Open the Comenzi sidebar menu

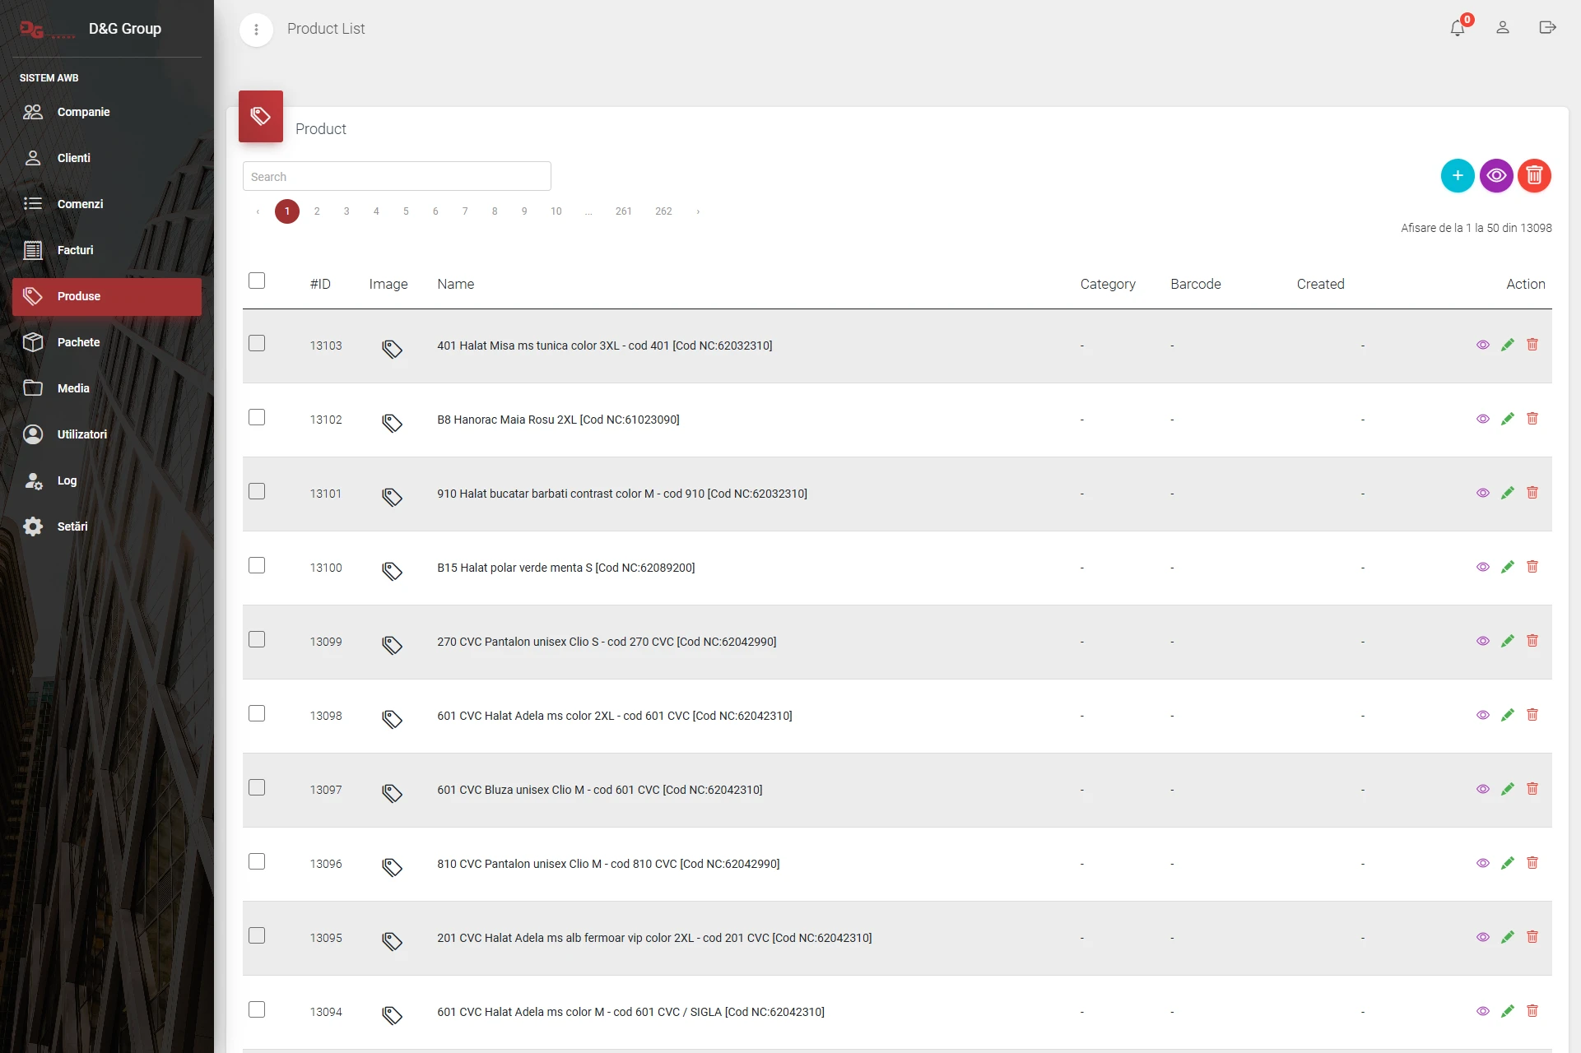pyautogui.click(x=80, y=204)
